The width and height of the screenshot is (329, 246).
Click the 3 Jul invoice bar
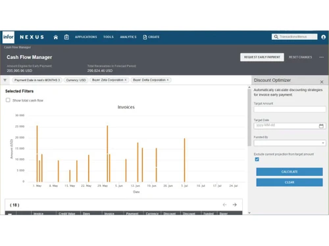click(x=184, y=160)
